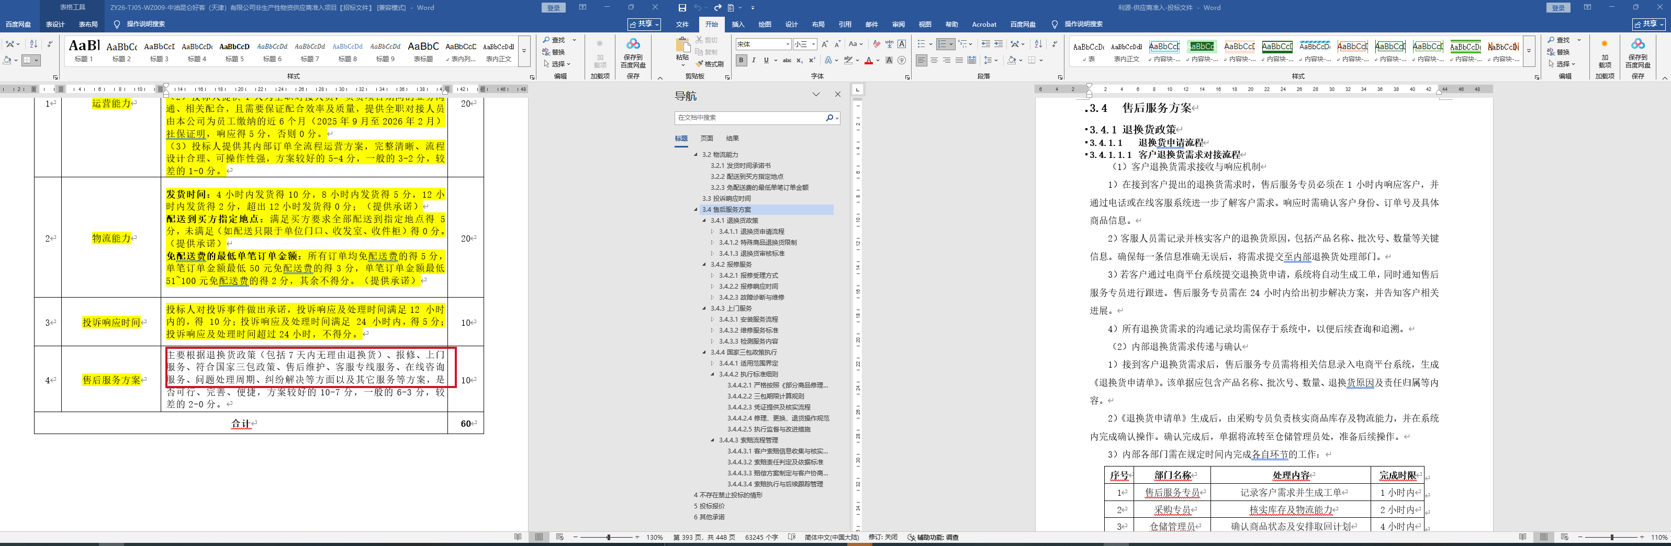The image size is (1671, 546).
Task: Open the font size dropdown showing 小三
Action: [813, 44]
